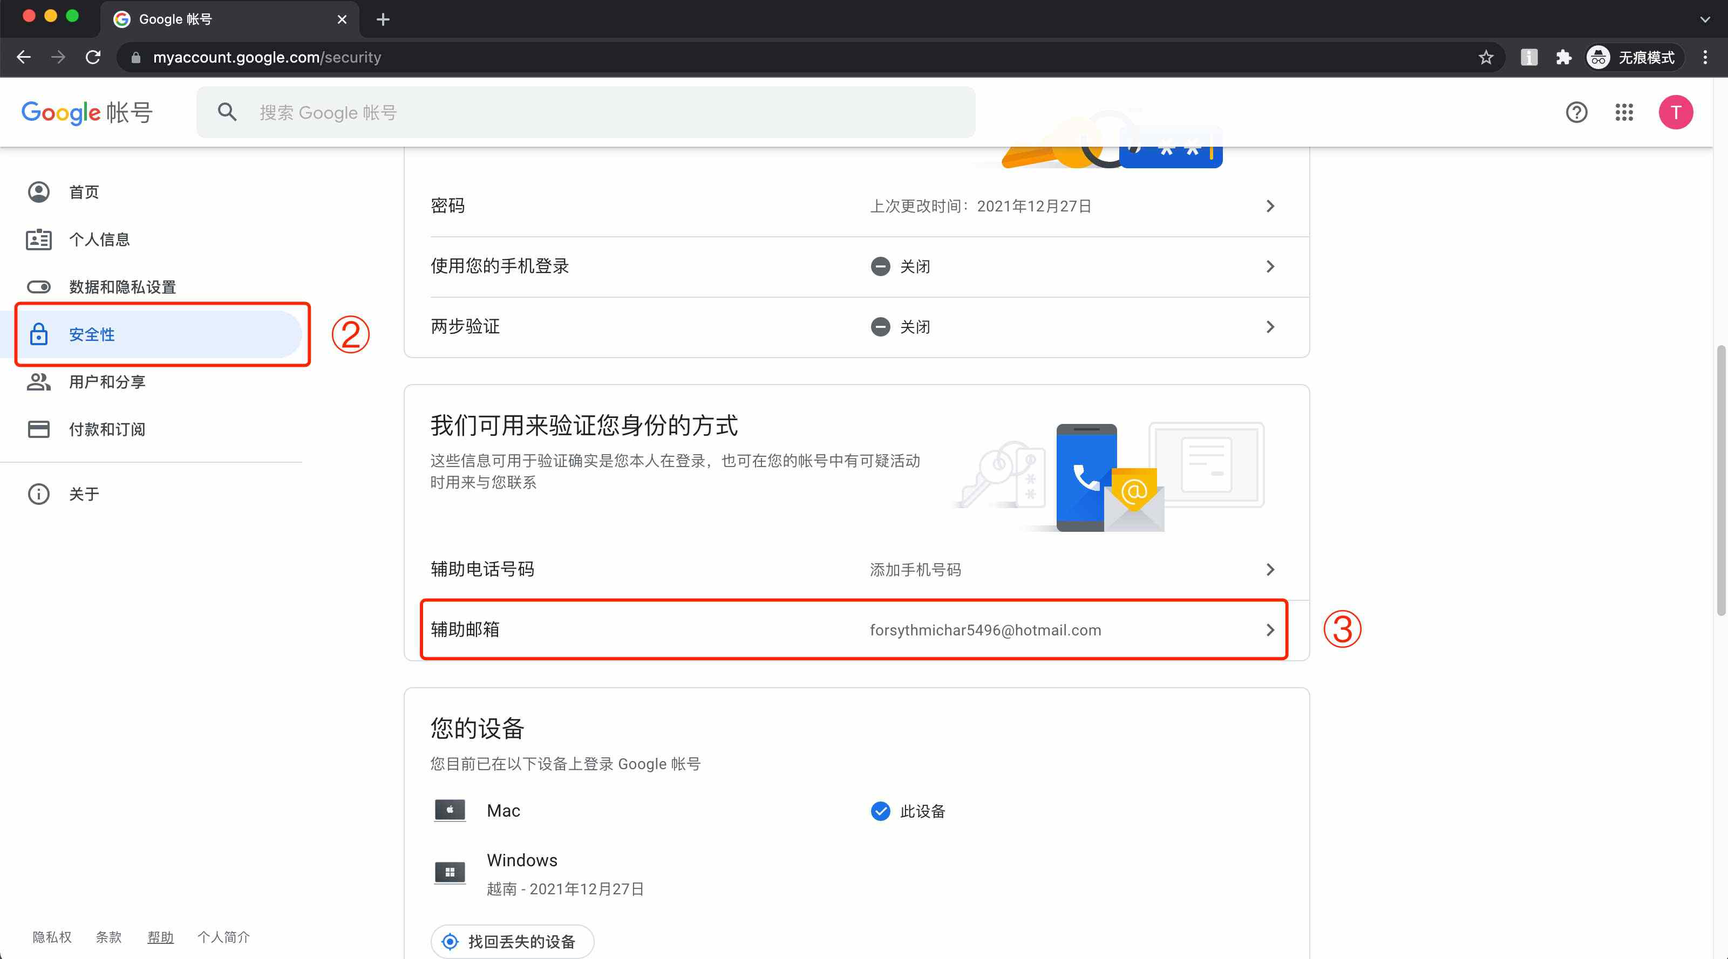Click the 找回丢失的设备 button
The height and width of the screenshot is (959, 1728).
(512, 942)
